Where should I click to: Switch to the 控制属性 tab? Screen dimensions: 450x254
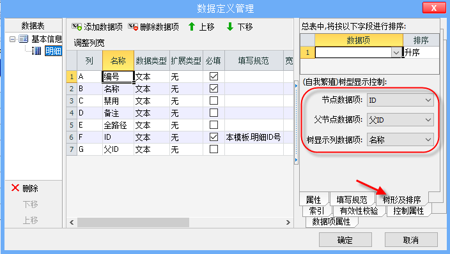click(x=408, y=211)
